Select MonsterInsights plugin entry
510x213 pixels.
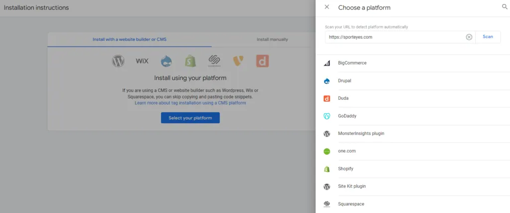coord(361,134)
